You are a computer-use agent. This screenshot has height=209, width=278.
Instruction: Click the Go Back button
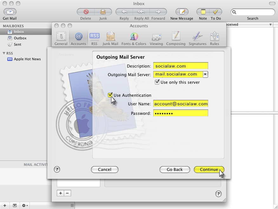pyautogui.click(x=175, y=169)
